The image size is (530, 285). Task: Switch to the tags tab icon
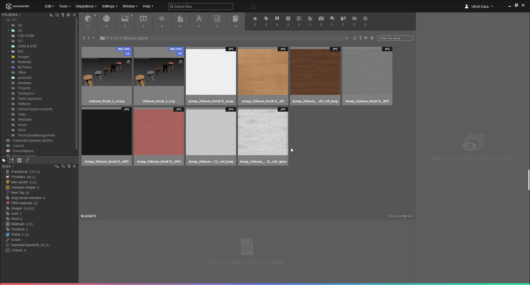click(x=4, y=160)
